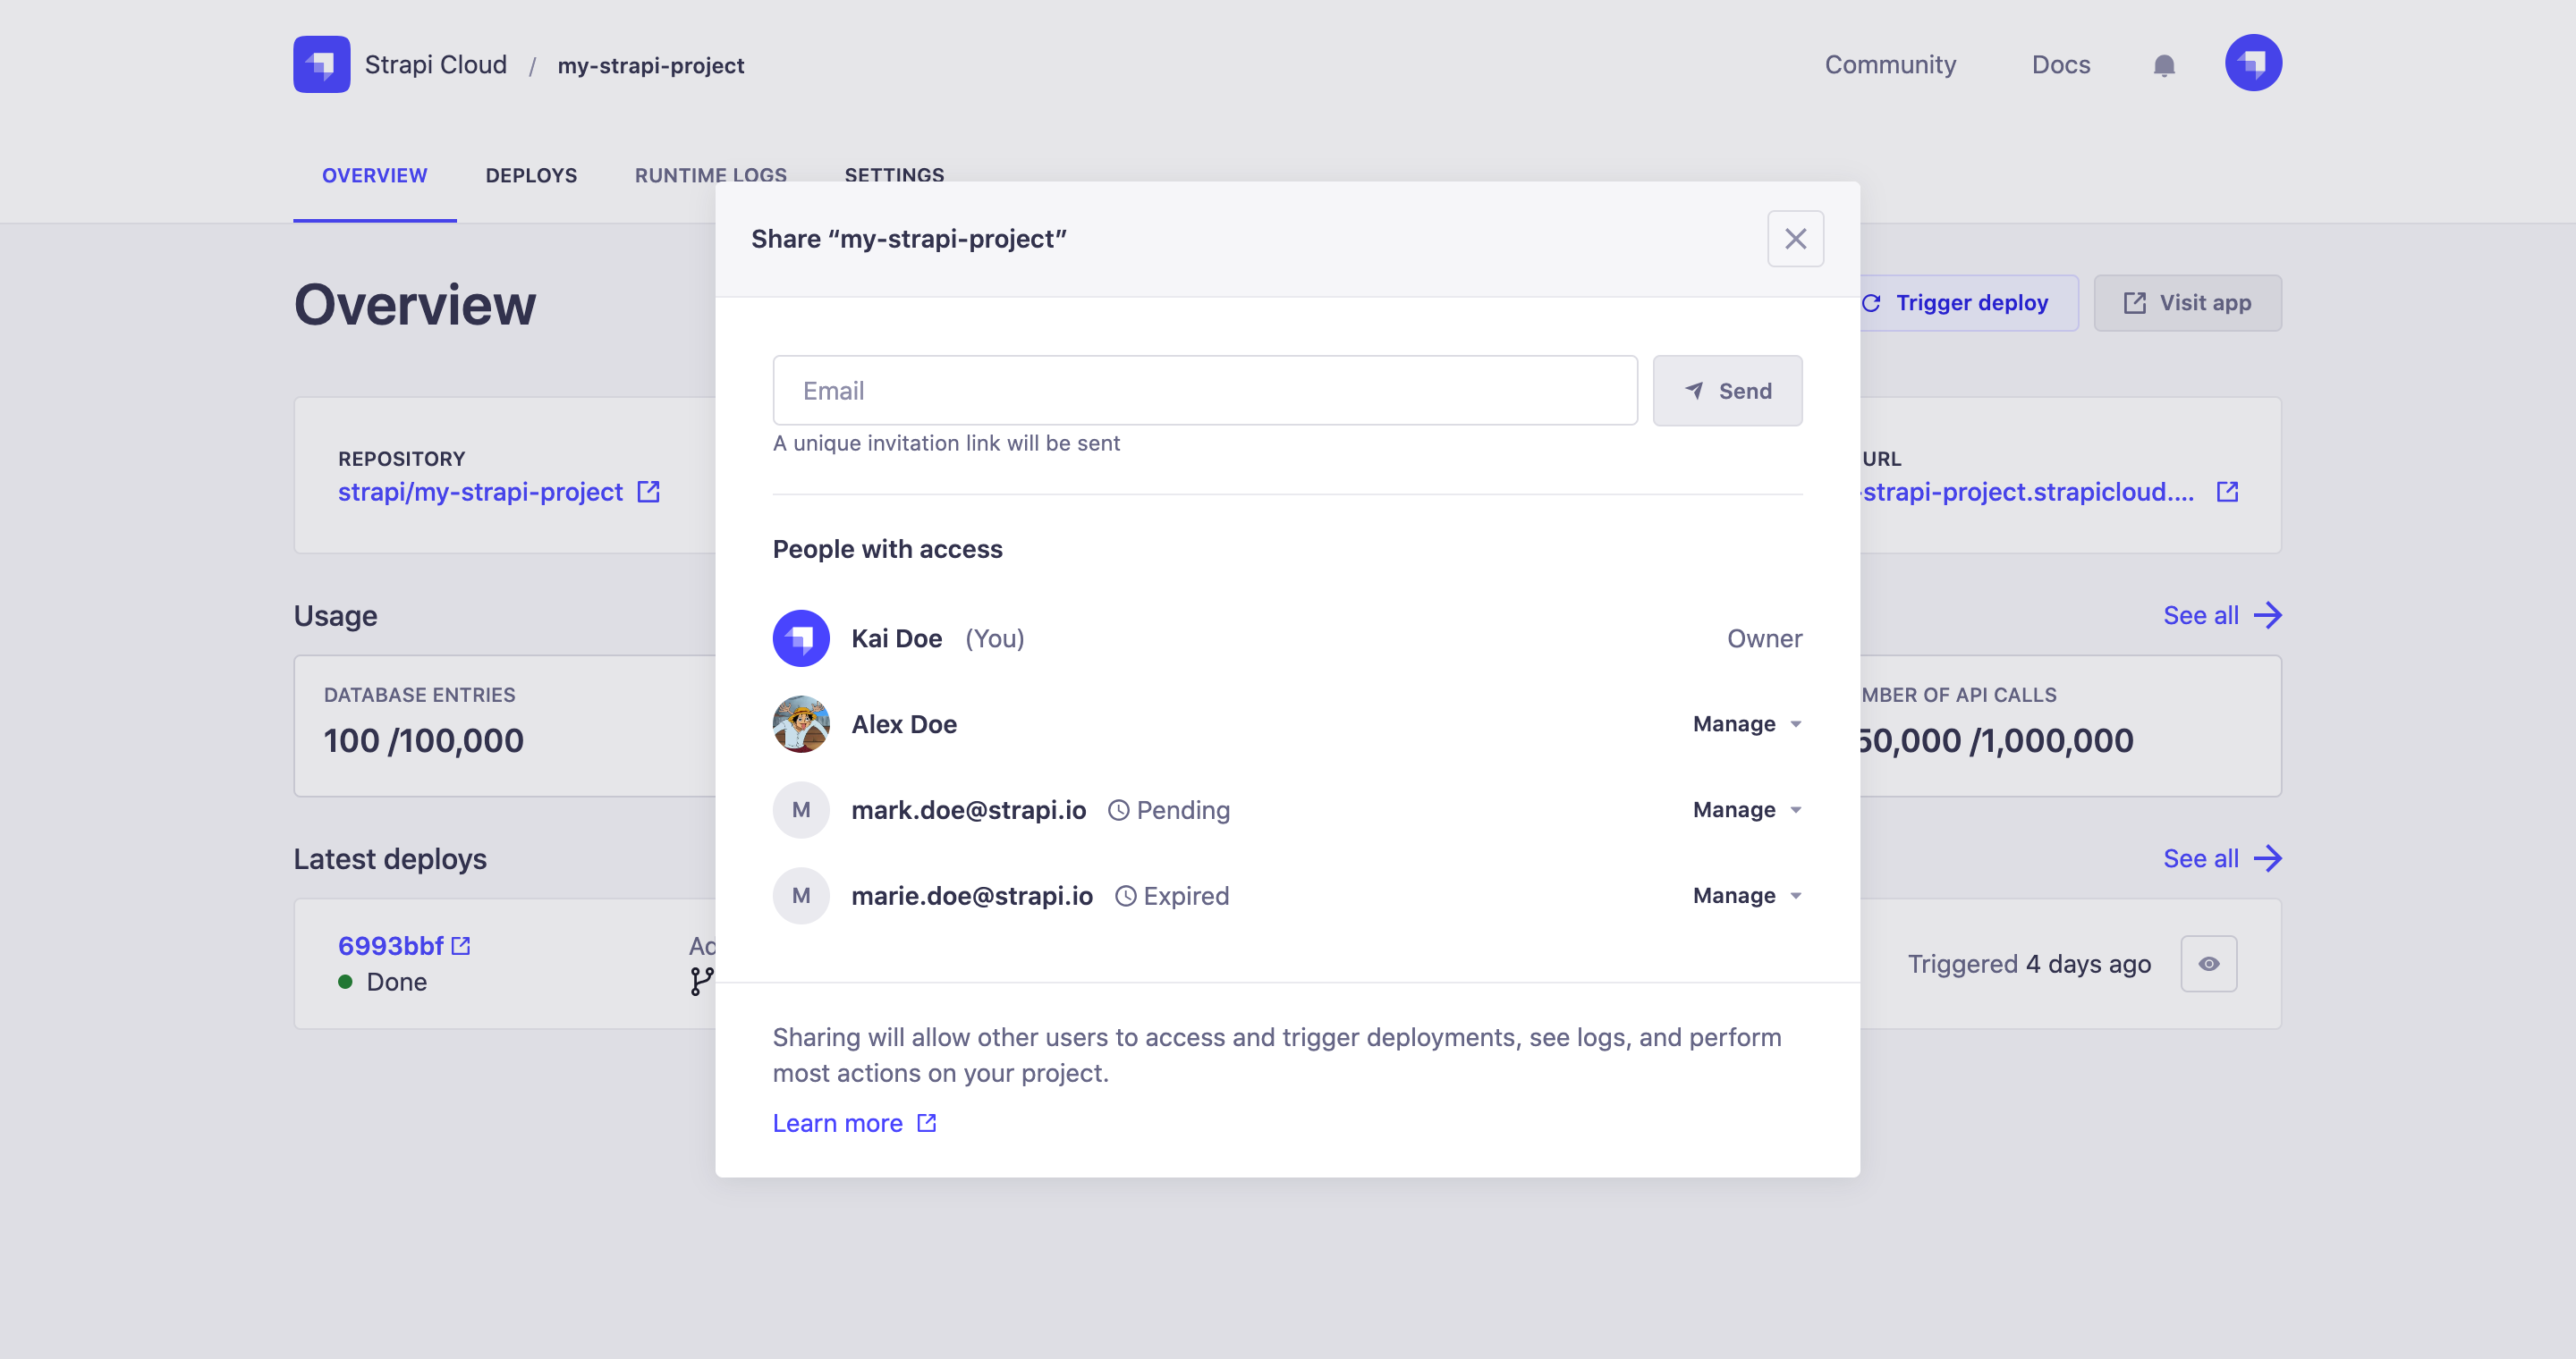Expand Manage dropdown for mark.doe@strapi.io
Image resolution: width=2576 pixels, height=1359 pixels.
pos(1743,809)
